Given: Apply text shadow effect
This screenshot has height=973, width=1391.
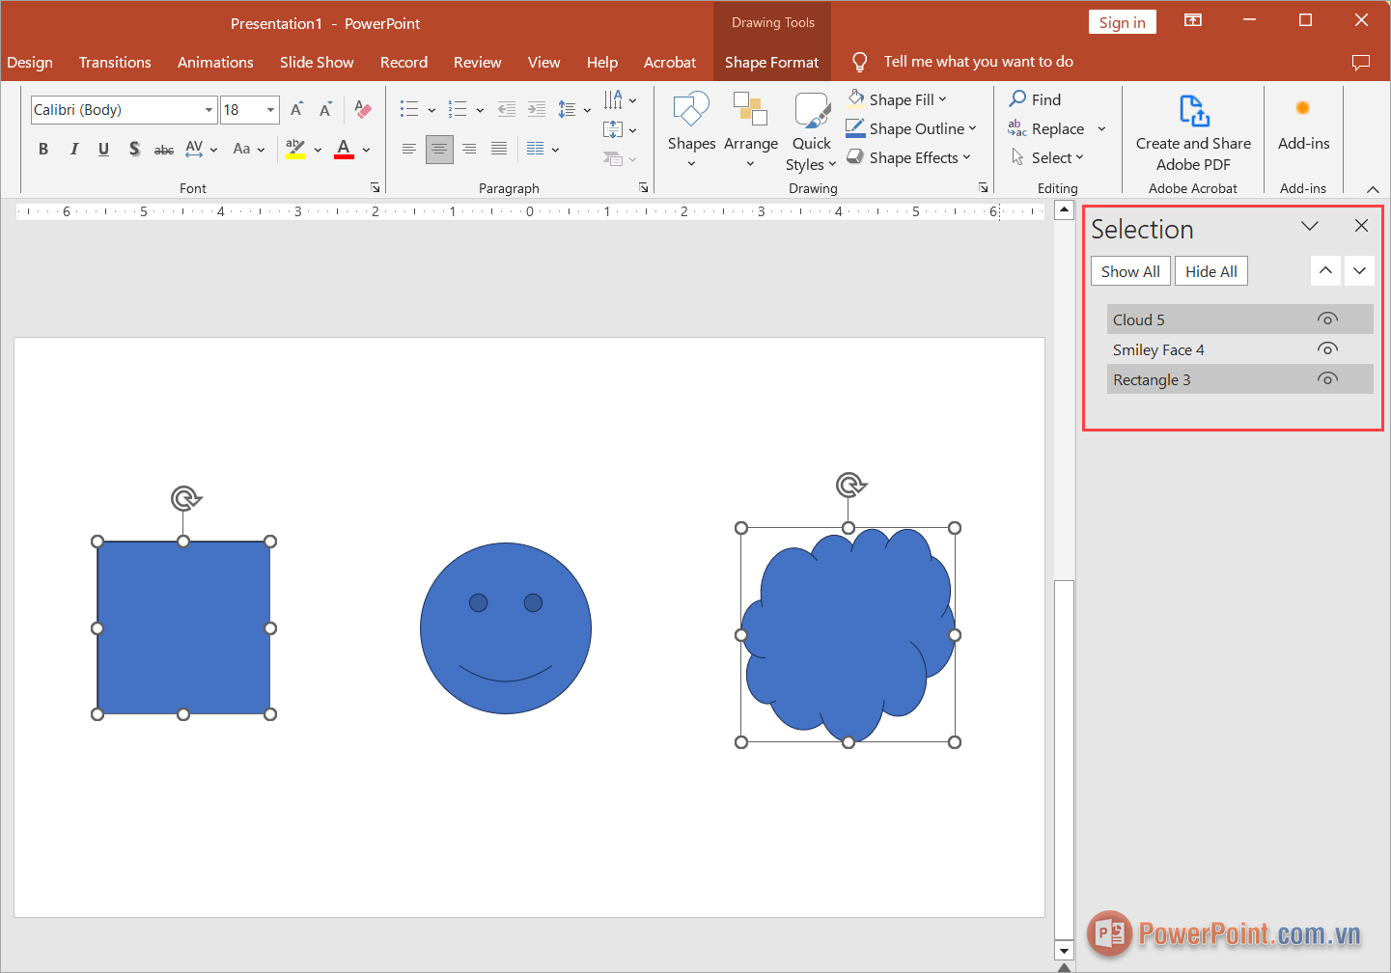Looking at the screenshot, I should 134,149.
